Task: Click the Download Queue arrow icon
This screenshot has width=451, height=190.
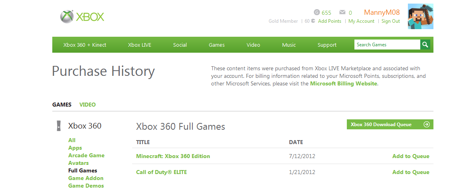Action: pos(427,125)
